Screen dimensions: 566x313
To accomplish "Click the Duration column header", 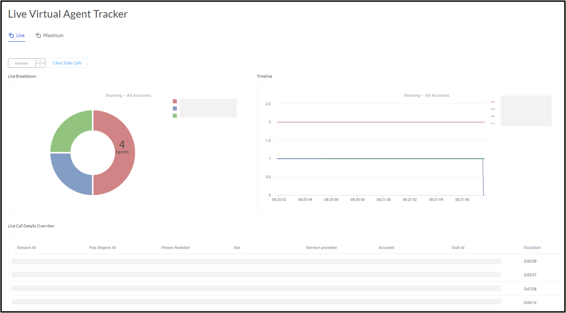I will click(532, 248).
